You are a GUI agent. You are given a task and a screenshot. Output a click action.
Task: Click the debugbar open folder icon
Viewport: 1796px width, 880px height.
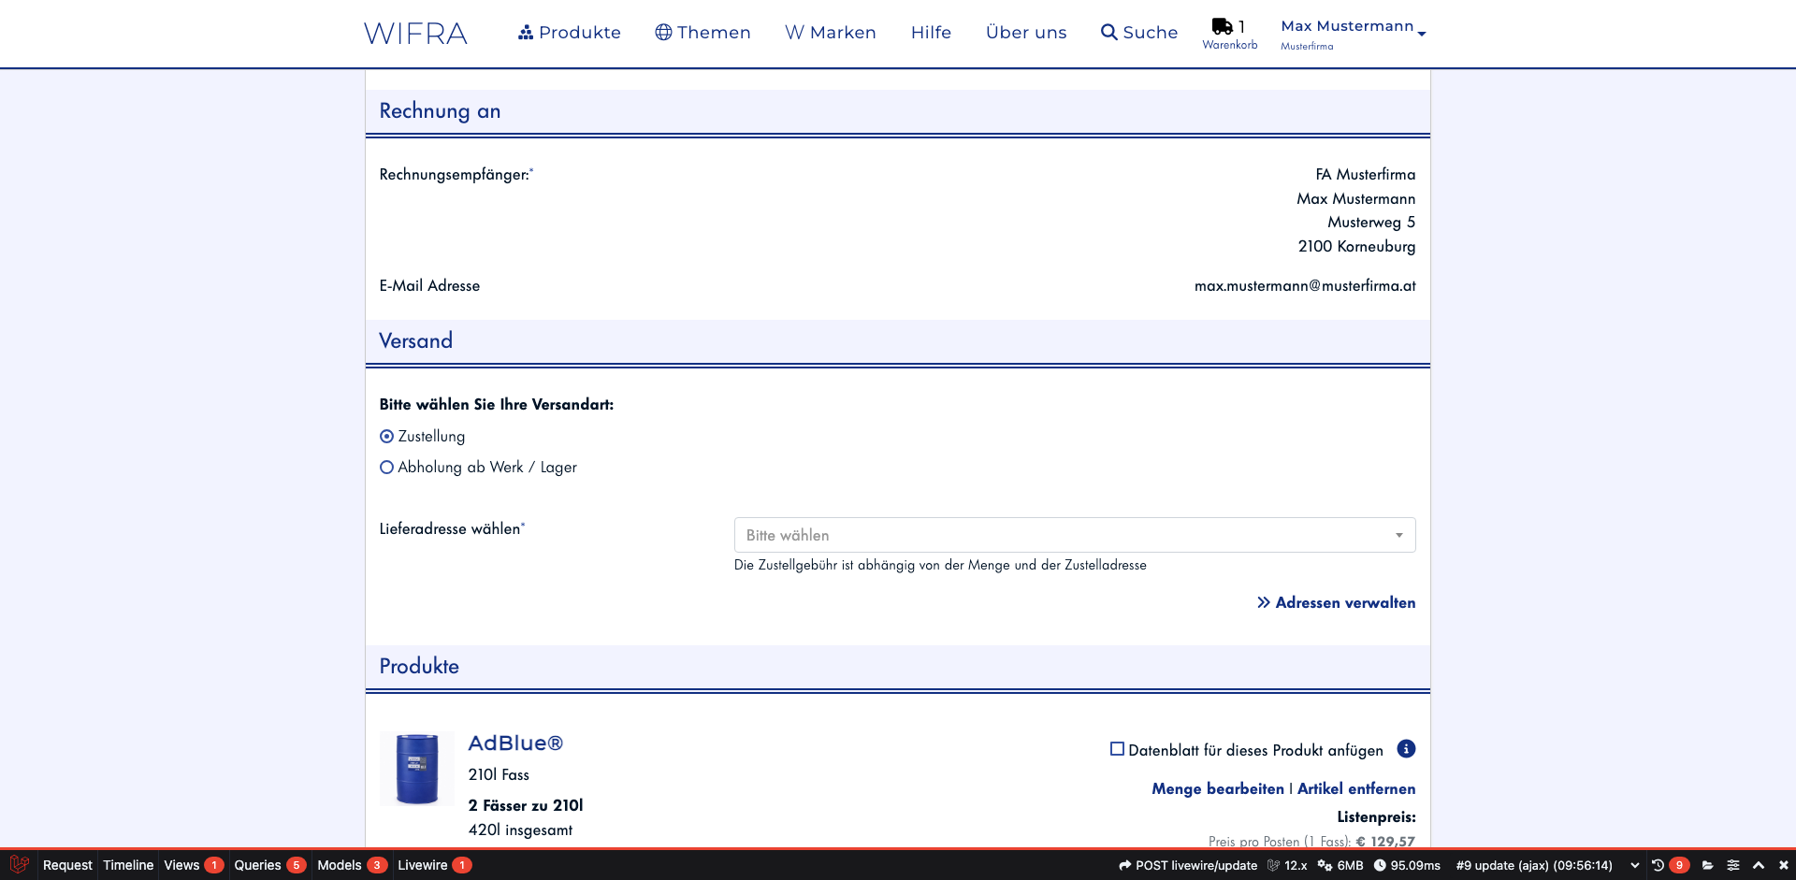point(1707,865)
